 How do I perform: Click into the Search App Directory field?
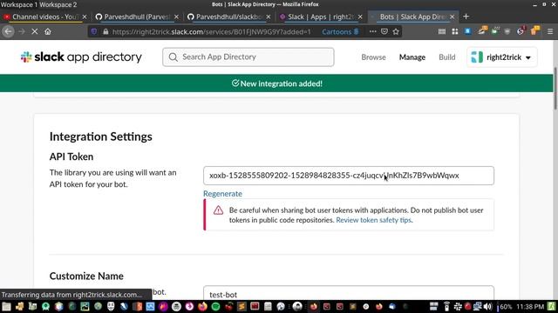click(x=248, y=57)
